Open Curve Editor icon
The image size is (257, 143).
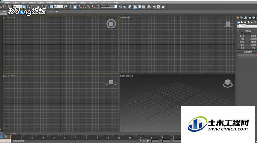tap(139, 7)
